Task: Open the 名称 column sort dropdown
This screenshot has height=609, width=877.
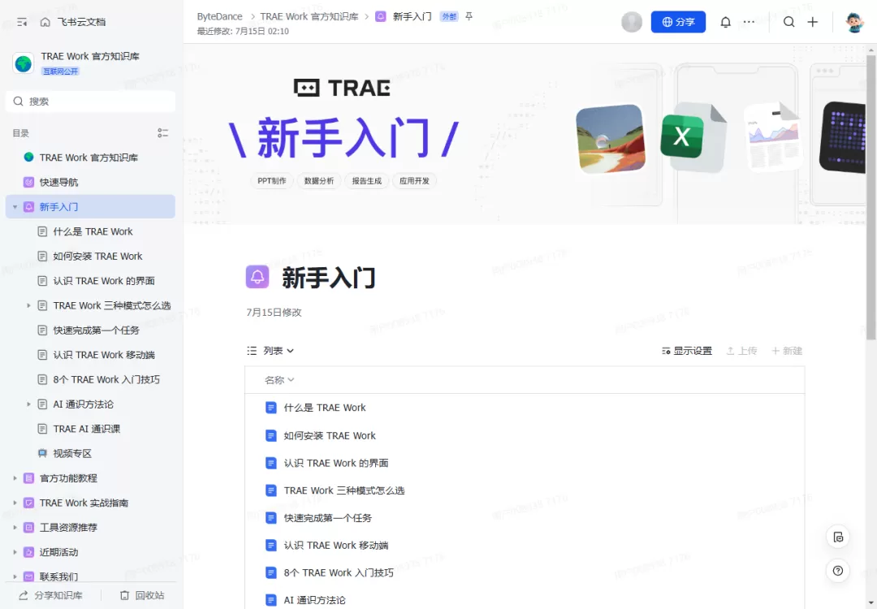Action: 279,380
